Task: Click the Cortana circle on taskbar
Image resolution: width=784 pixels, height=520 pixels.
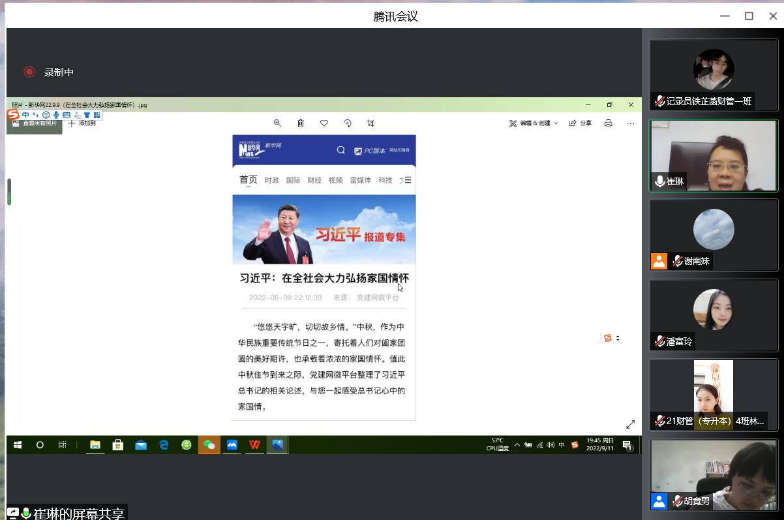Action: 40,445
